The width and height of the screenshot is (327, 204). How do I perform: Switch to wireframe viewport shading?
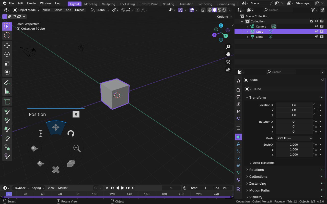pos(210,10)
